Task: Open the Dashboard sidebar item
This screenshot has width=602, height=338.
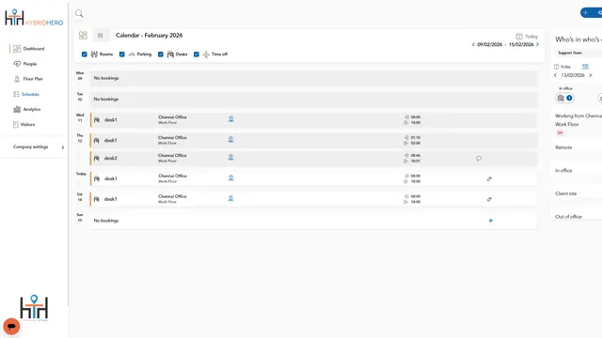Action: point(29,49)
